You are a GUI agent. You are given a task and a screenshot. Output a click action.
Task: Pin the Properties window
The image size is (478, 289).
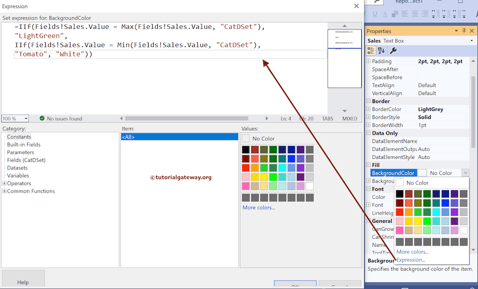(464, 30)
